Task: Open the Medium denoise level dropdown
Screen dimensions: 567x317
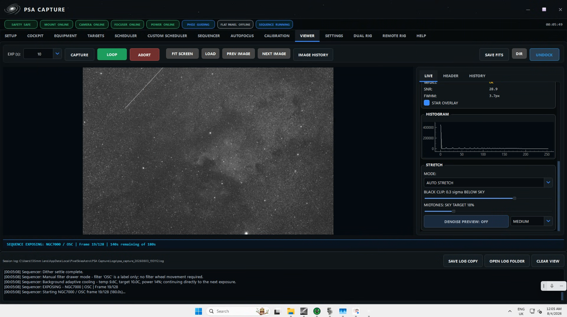Action: tap(548, 221)
